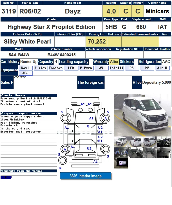Open the steering wheel interior thumbnail

click(x=164, y=142)
